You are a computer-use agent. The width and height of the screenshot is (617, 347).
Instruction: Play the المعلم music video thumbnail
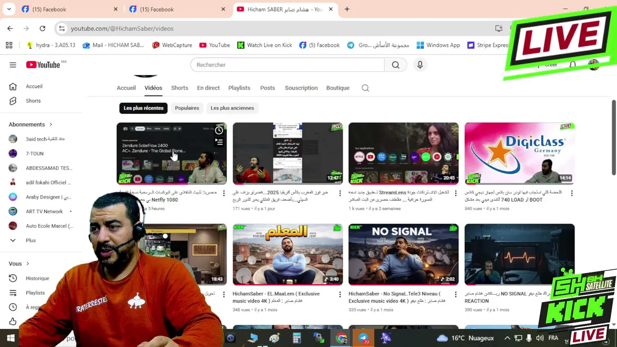point(288,254)
